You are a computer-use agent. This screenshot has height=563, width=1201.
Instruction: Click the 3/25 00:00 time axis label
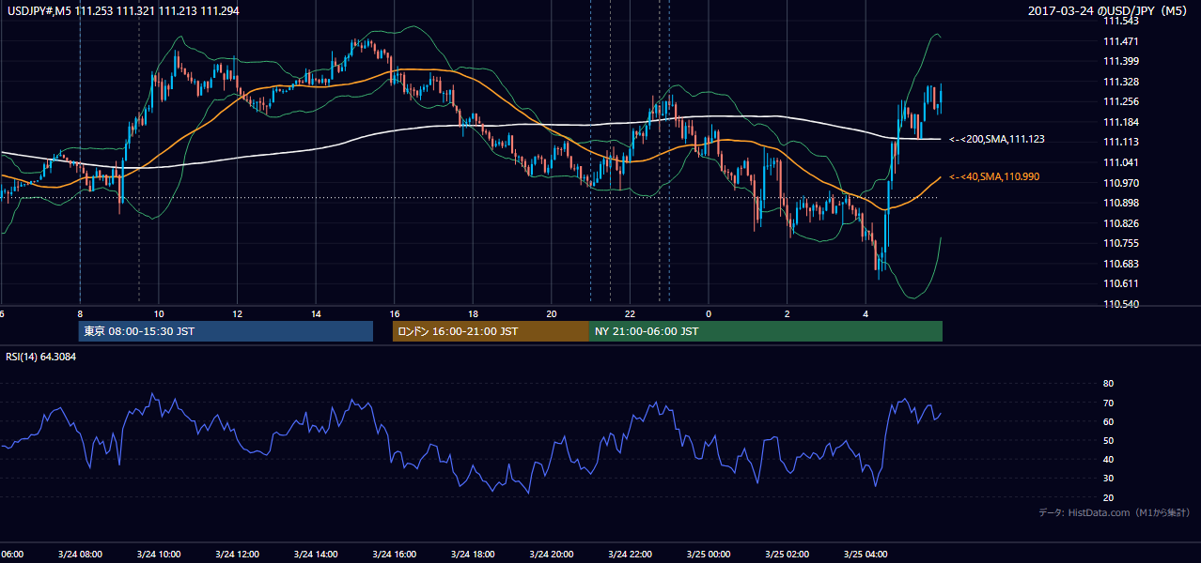(x=709, y=554)
